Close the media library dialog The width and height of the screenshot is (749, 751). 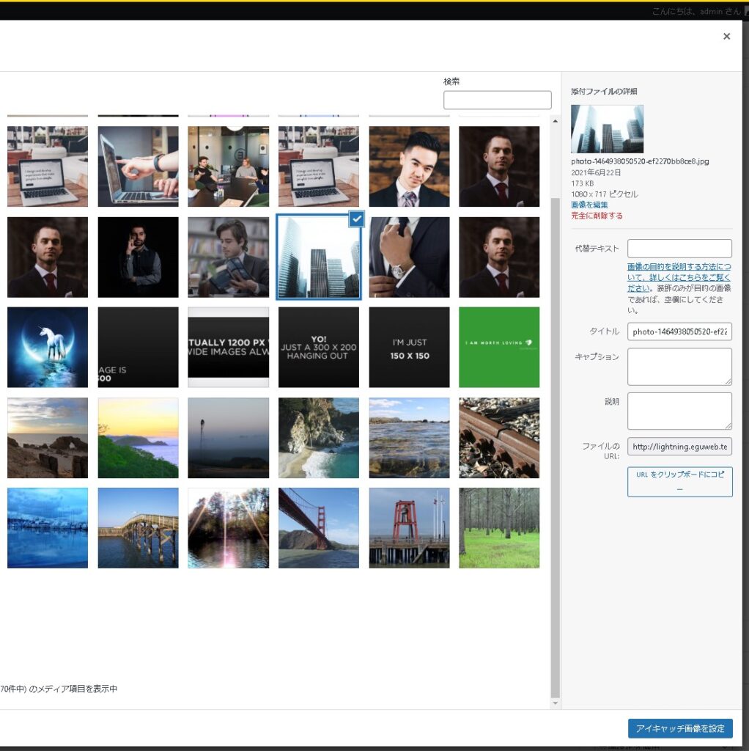point(726,37)
